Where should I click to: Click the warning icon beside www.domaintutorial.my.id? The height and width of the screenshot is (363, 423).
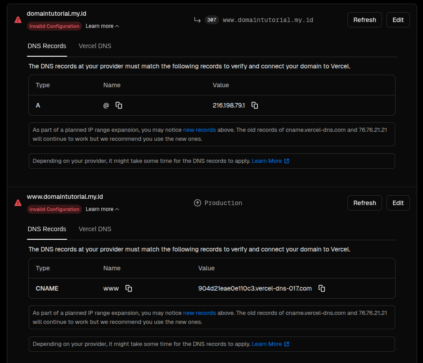18,203
